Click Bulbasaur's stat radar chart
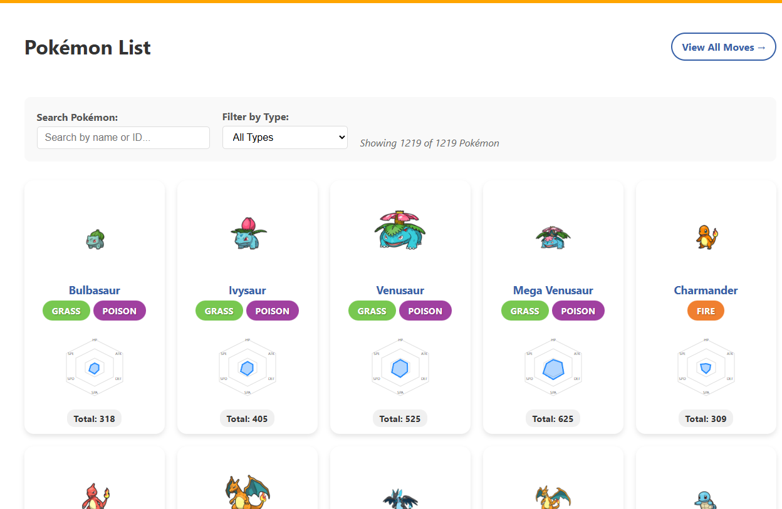 95,368
